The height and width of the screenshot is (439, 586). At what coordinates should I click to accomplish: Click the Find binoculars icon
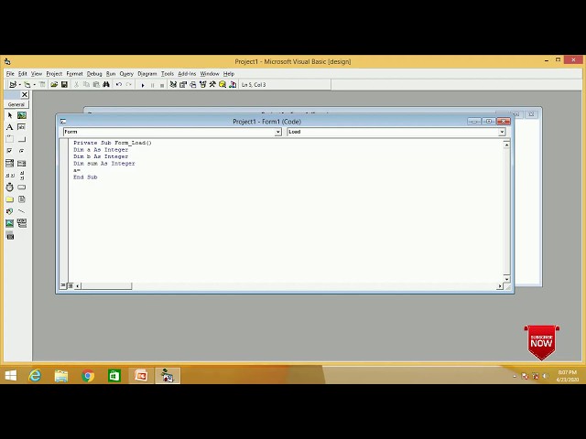pos(106,85)
